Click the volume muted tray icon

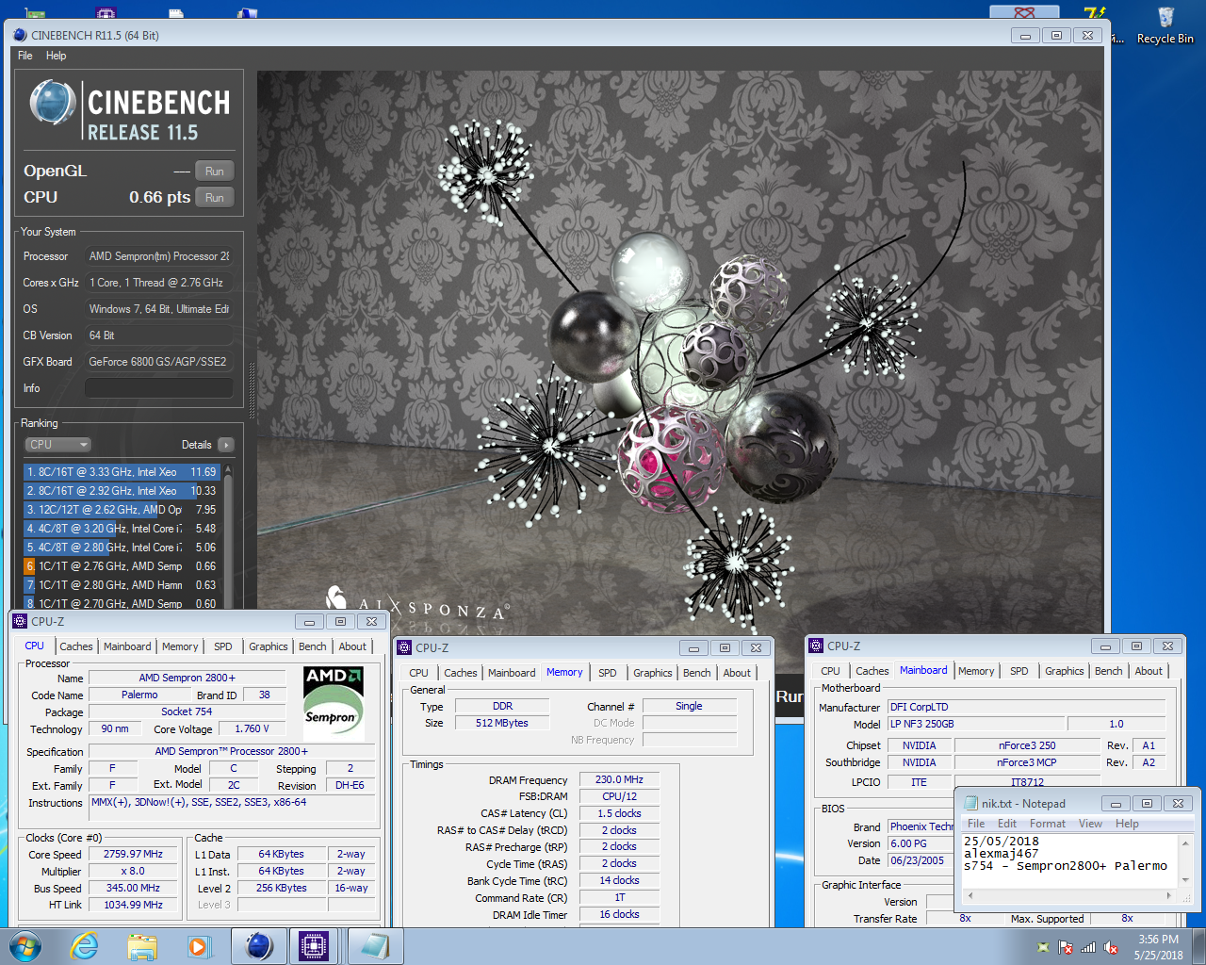pyautogui.click(x=1111, y=947)
